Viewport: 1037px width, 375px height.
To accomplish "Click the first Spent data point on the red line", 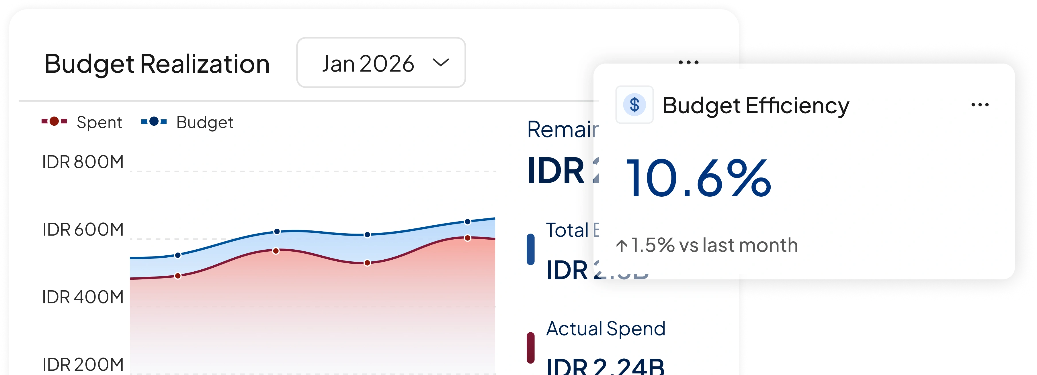I will click(177, 276).
